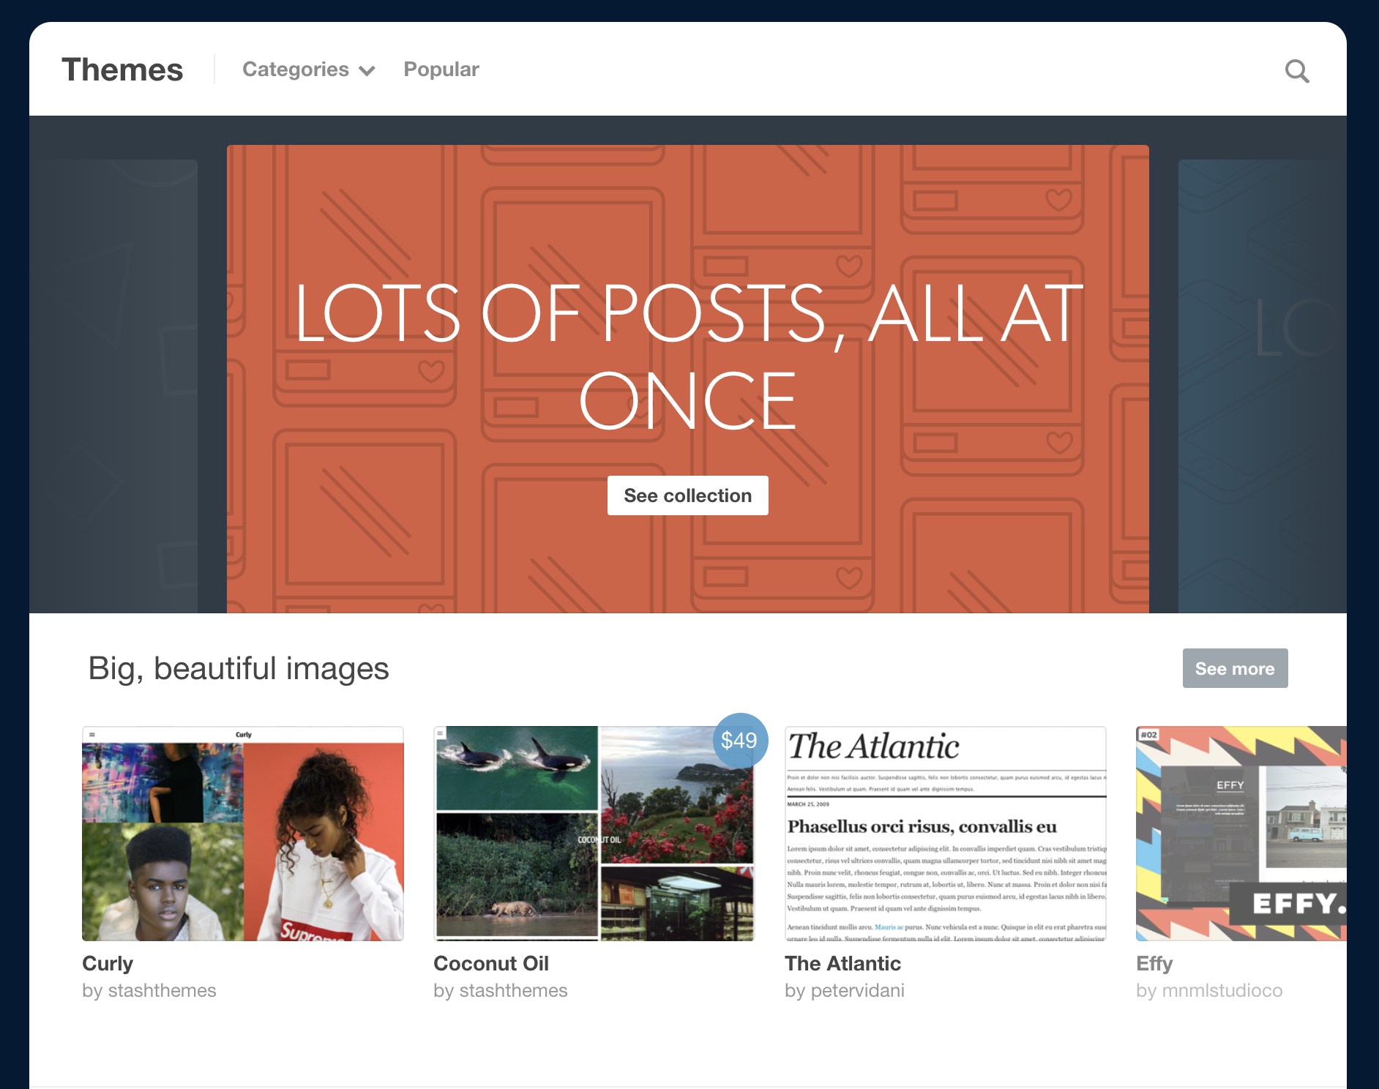Open the Popular tab
The image size is (1379, 1089).
pyautogui.click(x=441, y=70)
